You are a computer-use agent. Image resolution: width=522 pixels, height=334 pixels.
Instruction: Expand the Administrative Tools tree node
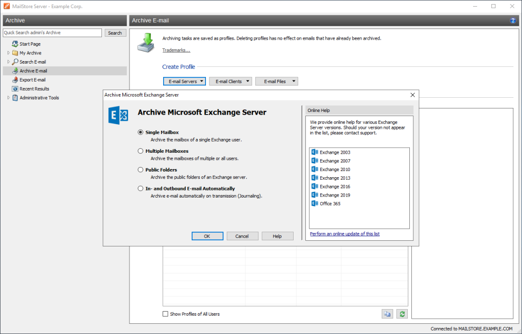9,98
